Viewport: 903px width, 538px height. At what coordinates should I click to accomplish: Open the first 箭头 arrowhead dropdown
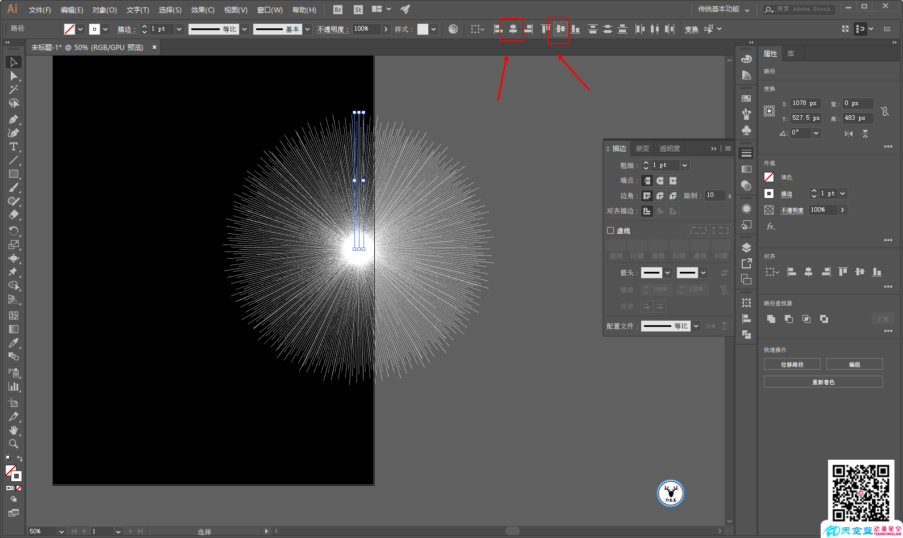click(668, 273)
